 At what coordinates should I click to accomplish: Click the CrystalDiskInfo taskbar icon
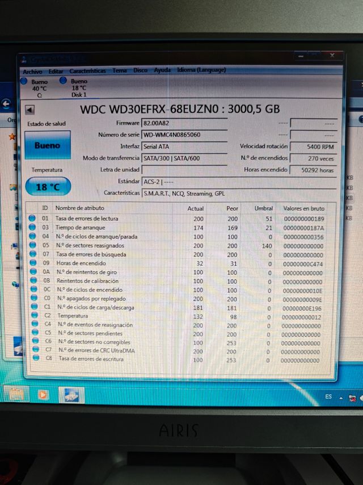click(71, 395)
